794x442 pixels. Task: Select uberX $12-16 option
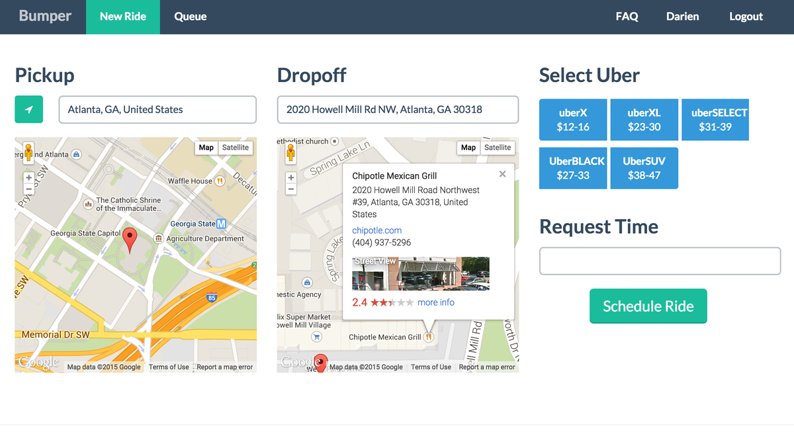tap(573, 120)
